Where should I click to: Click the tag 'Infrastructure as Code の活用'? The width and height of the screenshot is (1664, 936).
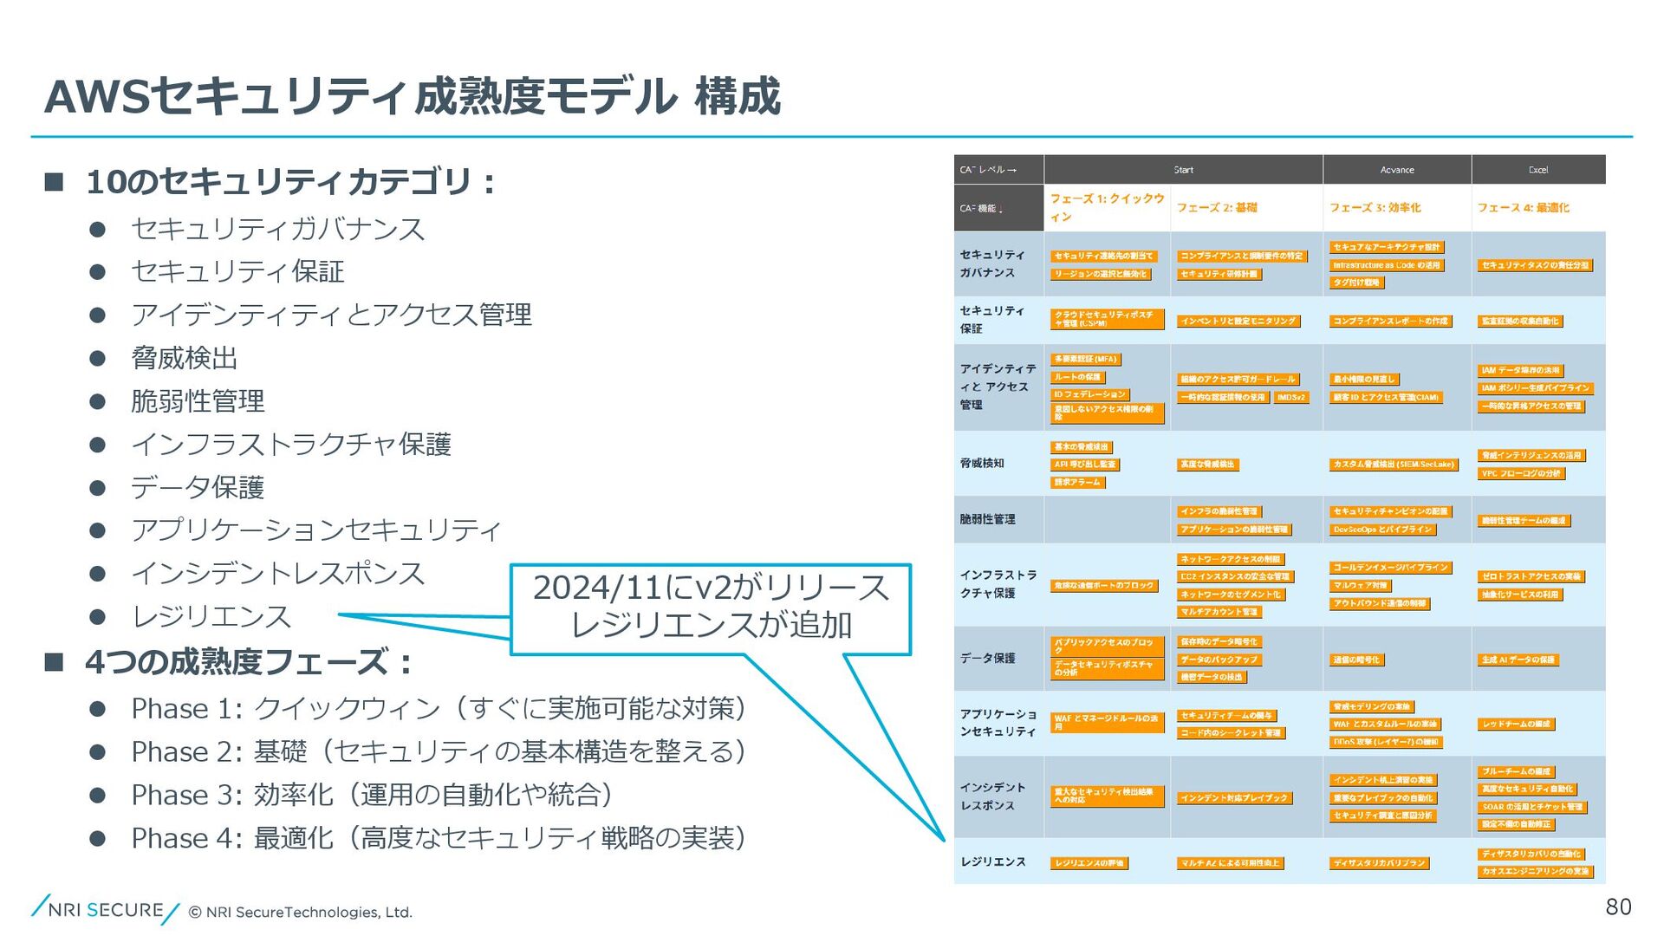[x=1387, y=265]
